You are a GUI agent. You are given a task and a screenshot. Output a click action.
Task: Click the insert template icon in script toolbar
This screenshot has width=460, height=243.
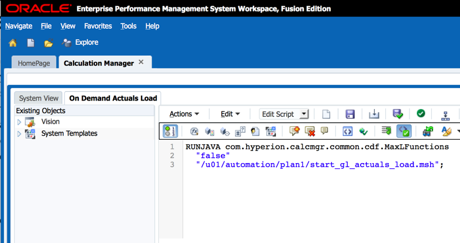[270, 132]
